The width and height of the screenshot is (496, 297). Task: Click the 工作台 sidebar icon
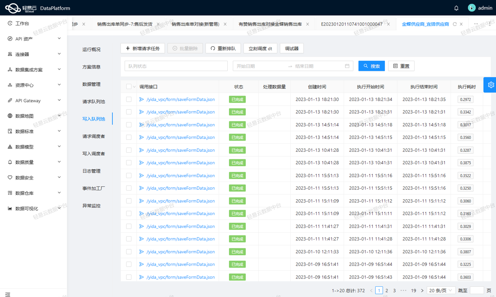pyautogui.click(x=10, y=24)
